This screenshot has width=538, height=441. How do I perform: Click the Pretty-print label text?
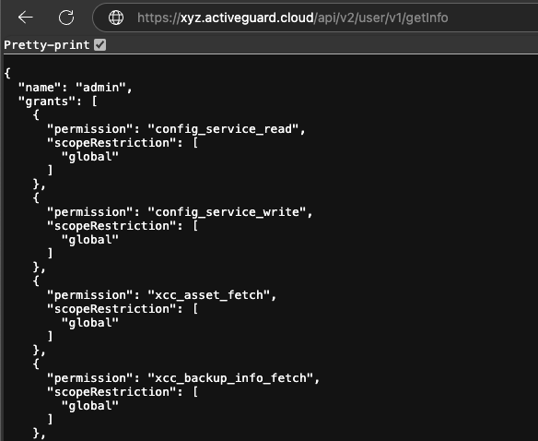(x=47, y=45)
